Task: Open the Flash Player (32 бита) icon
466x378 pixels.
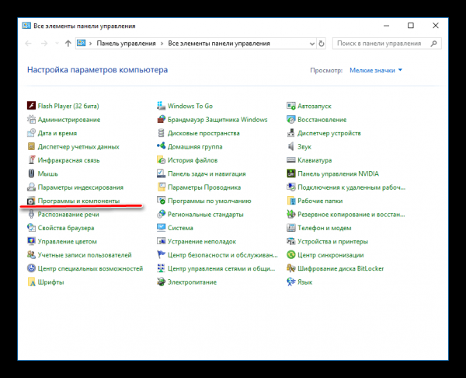Action: click(x=31, y=106)
